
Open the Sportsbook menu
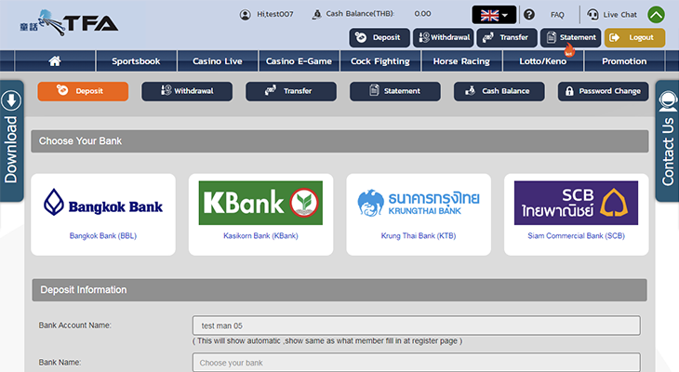pyautogui.click(x=136, y=61)
